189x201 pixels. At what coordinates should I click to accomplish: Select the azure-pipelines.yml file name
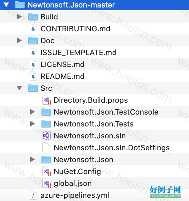pos(75,196)
